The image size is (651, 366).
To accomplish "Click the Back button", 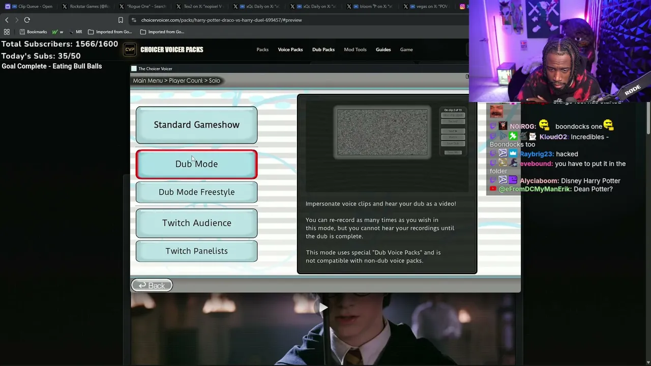I will tap(152, 286).
